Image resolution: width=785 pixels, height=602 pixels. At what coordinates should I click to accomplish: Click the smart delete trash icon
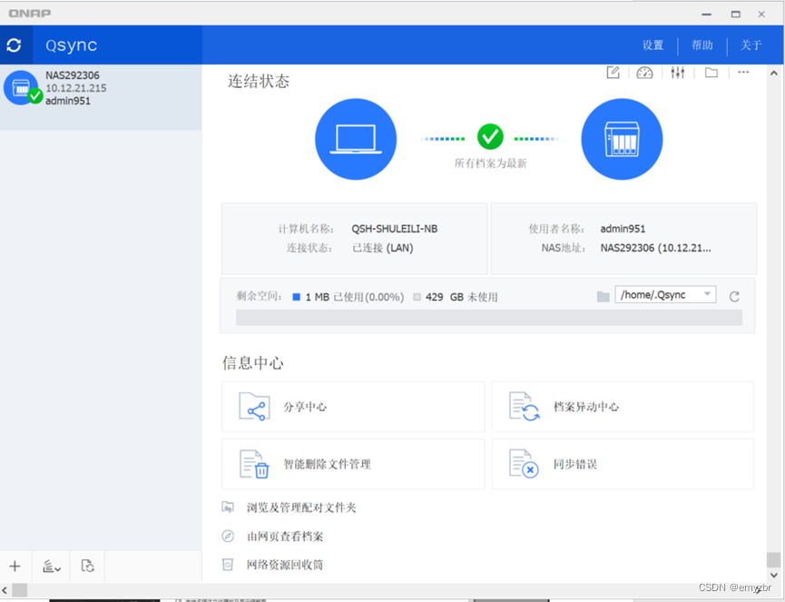coord(254,464)
